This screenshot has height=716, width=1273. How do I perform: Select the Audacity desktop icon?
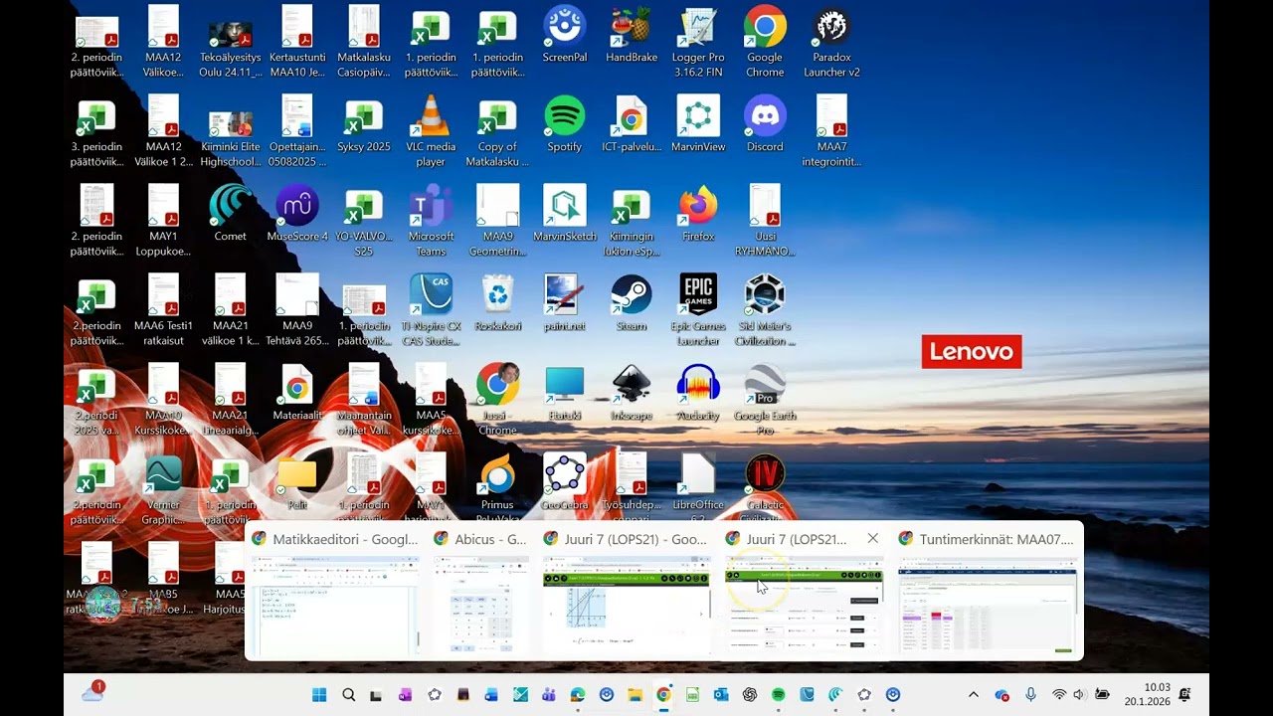(698, 394)
